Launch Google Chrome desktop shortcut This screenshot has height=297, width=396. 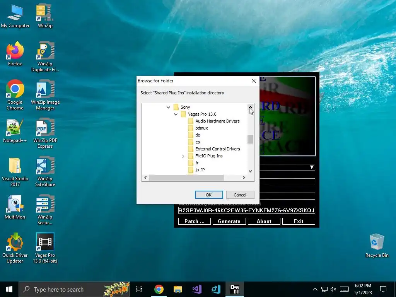15,95
